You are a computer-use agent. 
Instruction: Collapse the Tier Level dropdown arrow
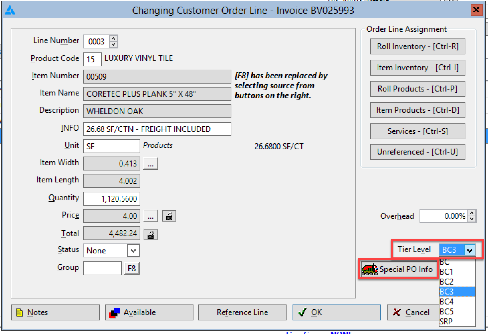(x=469, y=250)
